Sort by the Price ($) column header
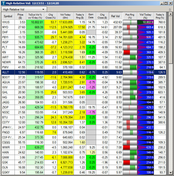 click(x=20, y=16)
